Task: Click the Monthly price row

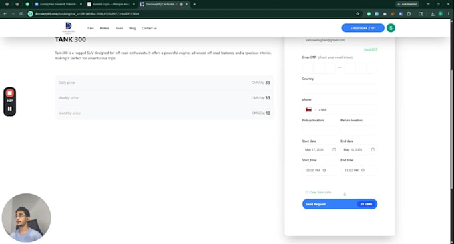Action: pos(164,113)
